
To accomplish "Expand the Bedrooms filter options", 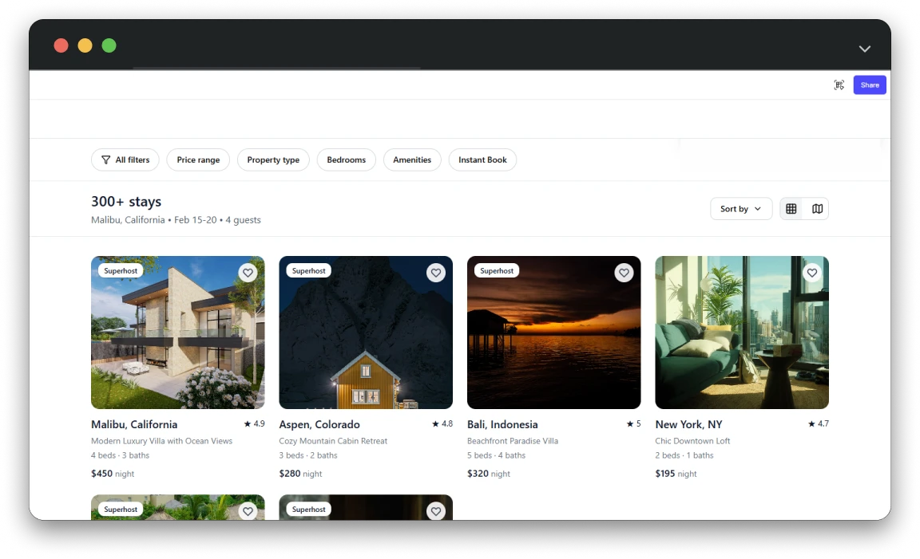I will click(x=346, y=159).
